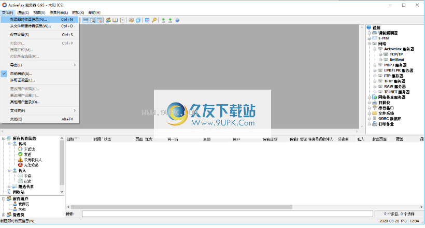Choose 许可证设置(L) menu entry
425x228 pixels.
pos(39,80)
